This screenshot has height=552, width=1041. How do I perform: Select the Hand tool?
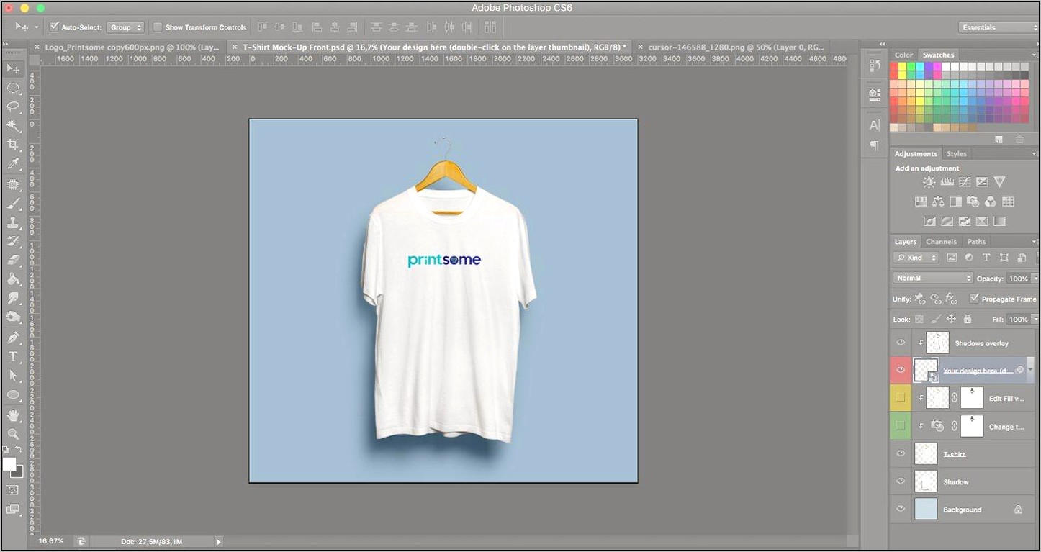coord(13,415)
